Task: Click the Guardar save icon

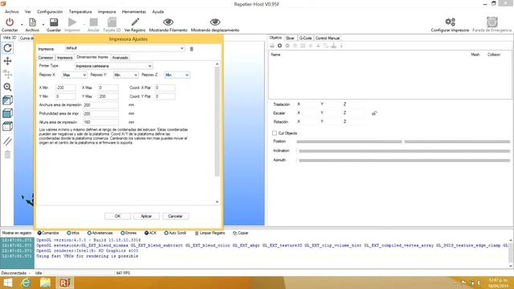Action: point(54,22)
